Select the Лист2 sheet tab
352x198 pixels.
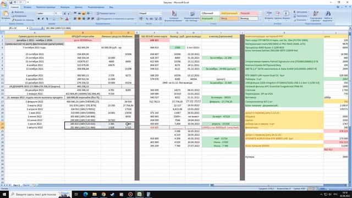coord(16,185)
